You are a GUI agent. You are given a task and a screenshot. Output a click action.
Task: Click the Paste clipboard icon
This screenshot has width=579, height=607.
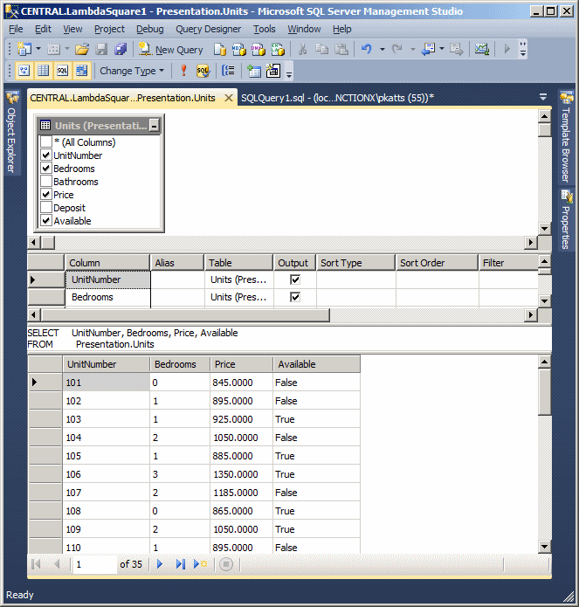click(341, 49)
